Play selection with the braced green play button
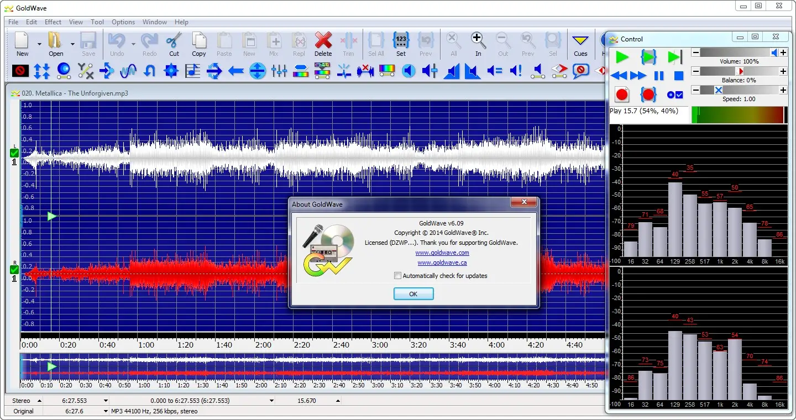This screenshot has width=796, height=420. pyautogui.click(x=648, y=57)
